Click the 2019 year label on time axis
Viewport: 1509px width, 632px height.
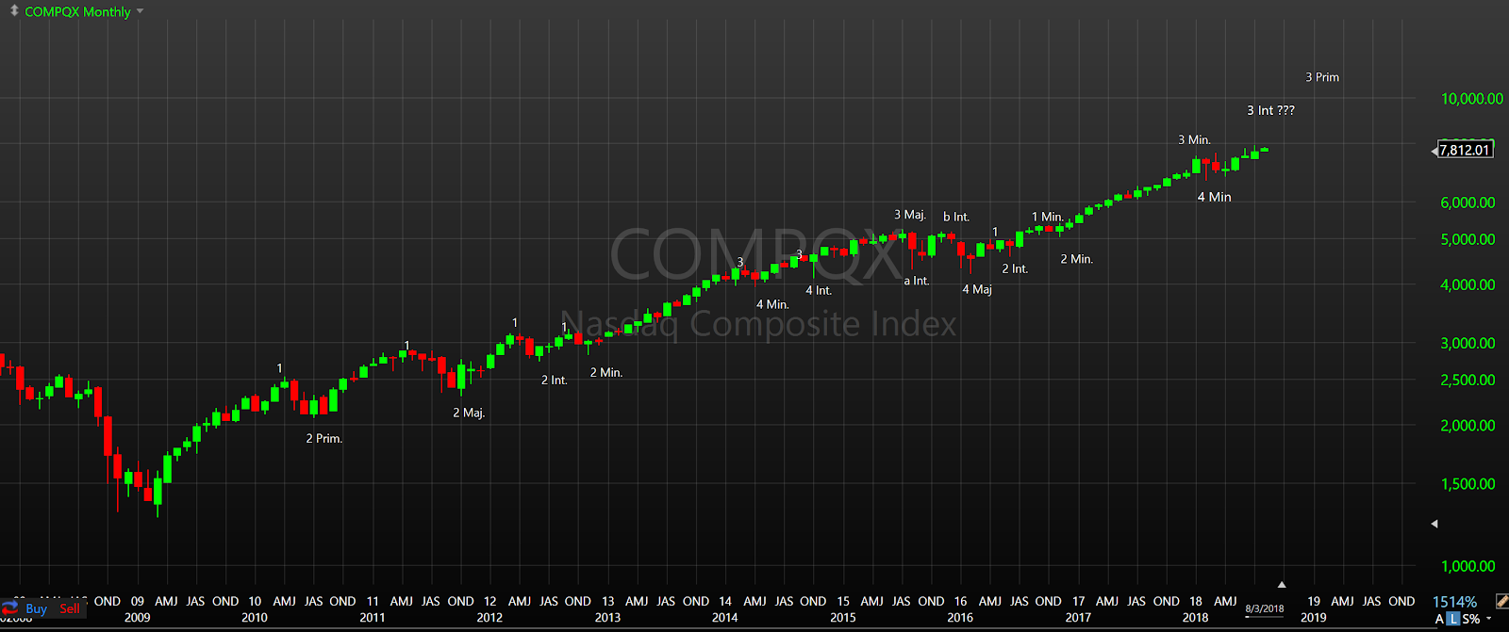click(x=1314, y=618)
